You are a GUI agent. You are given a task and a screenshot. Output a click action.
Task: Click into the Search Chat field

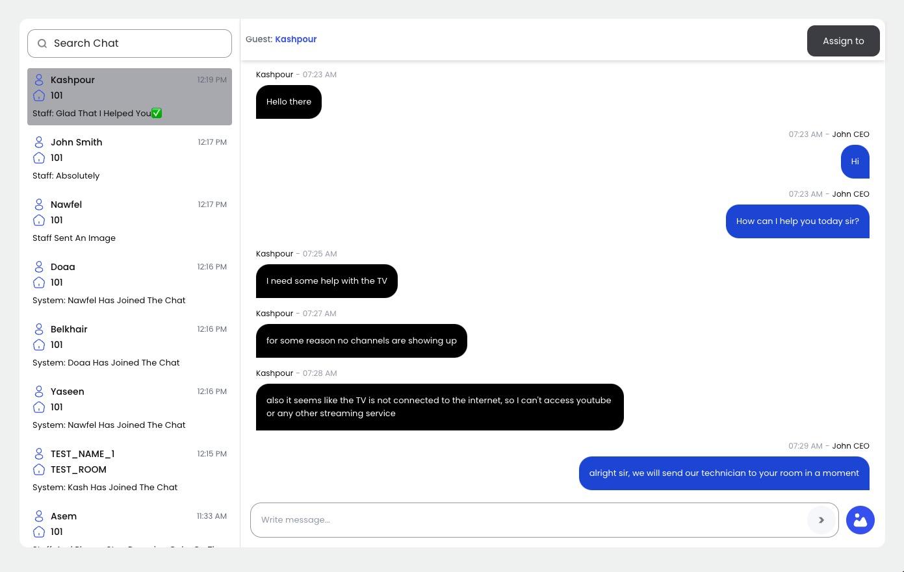click(x=136, y=44)
